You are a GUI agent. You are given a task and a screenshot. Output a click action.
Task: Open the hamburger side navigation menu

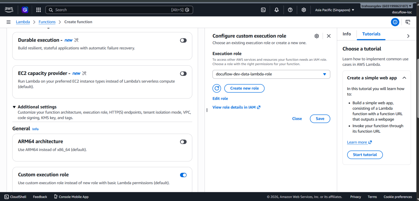click(8, 22)
